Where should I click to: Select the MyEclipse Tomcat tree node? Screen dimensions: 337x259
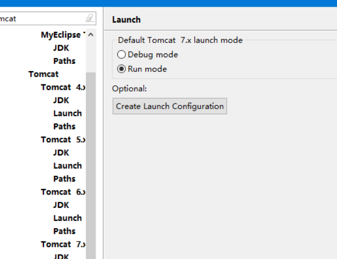63,35
